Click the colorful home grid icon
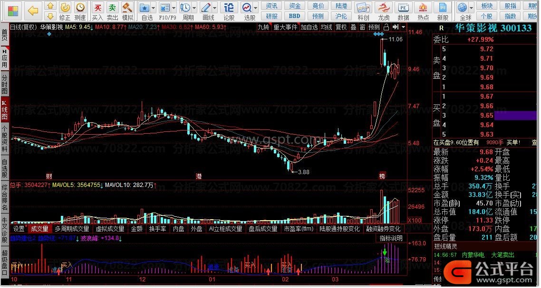Viewport: 541px width, 288px height. coord(12,11)
